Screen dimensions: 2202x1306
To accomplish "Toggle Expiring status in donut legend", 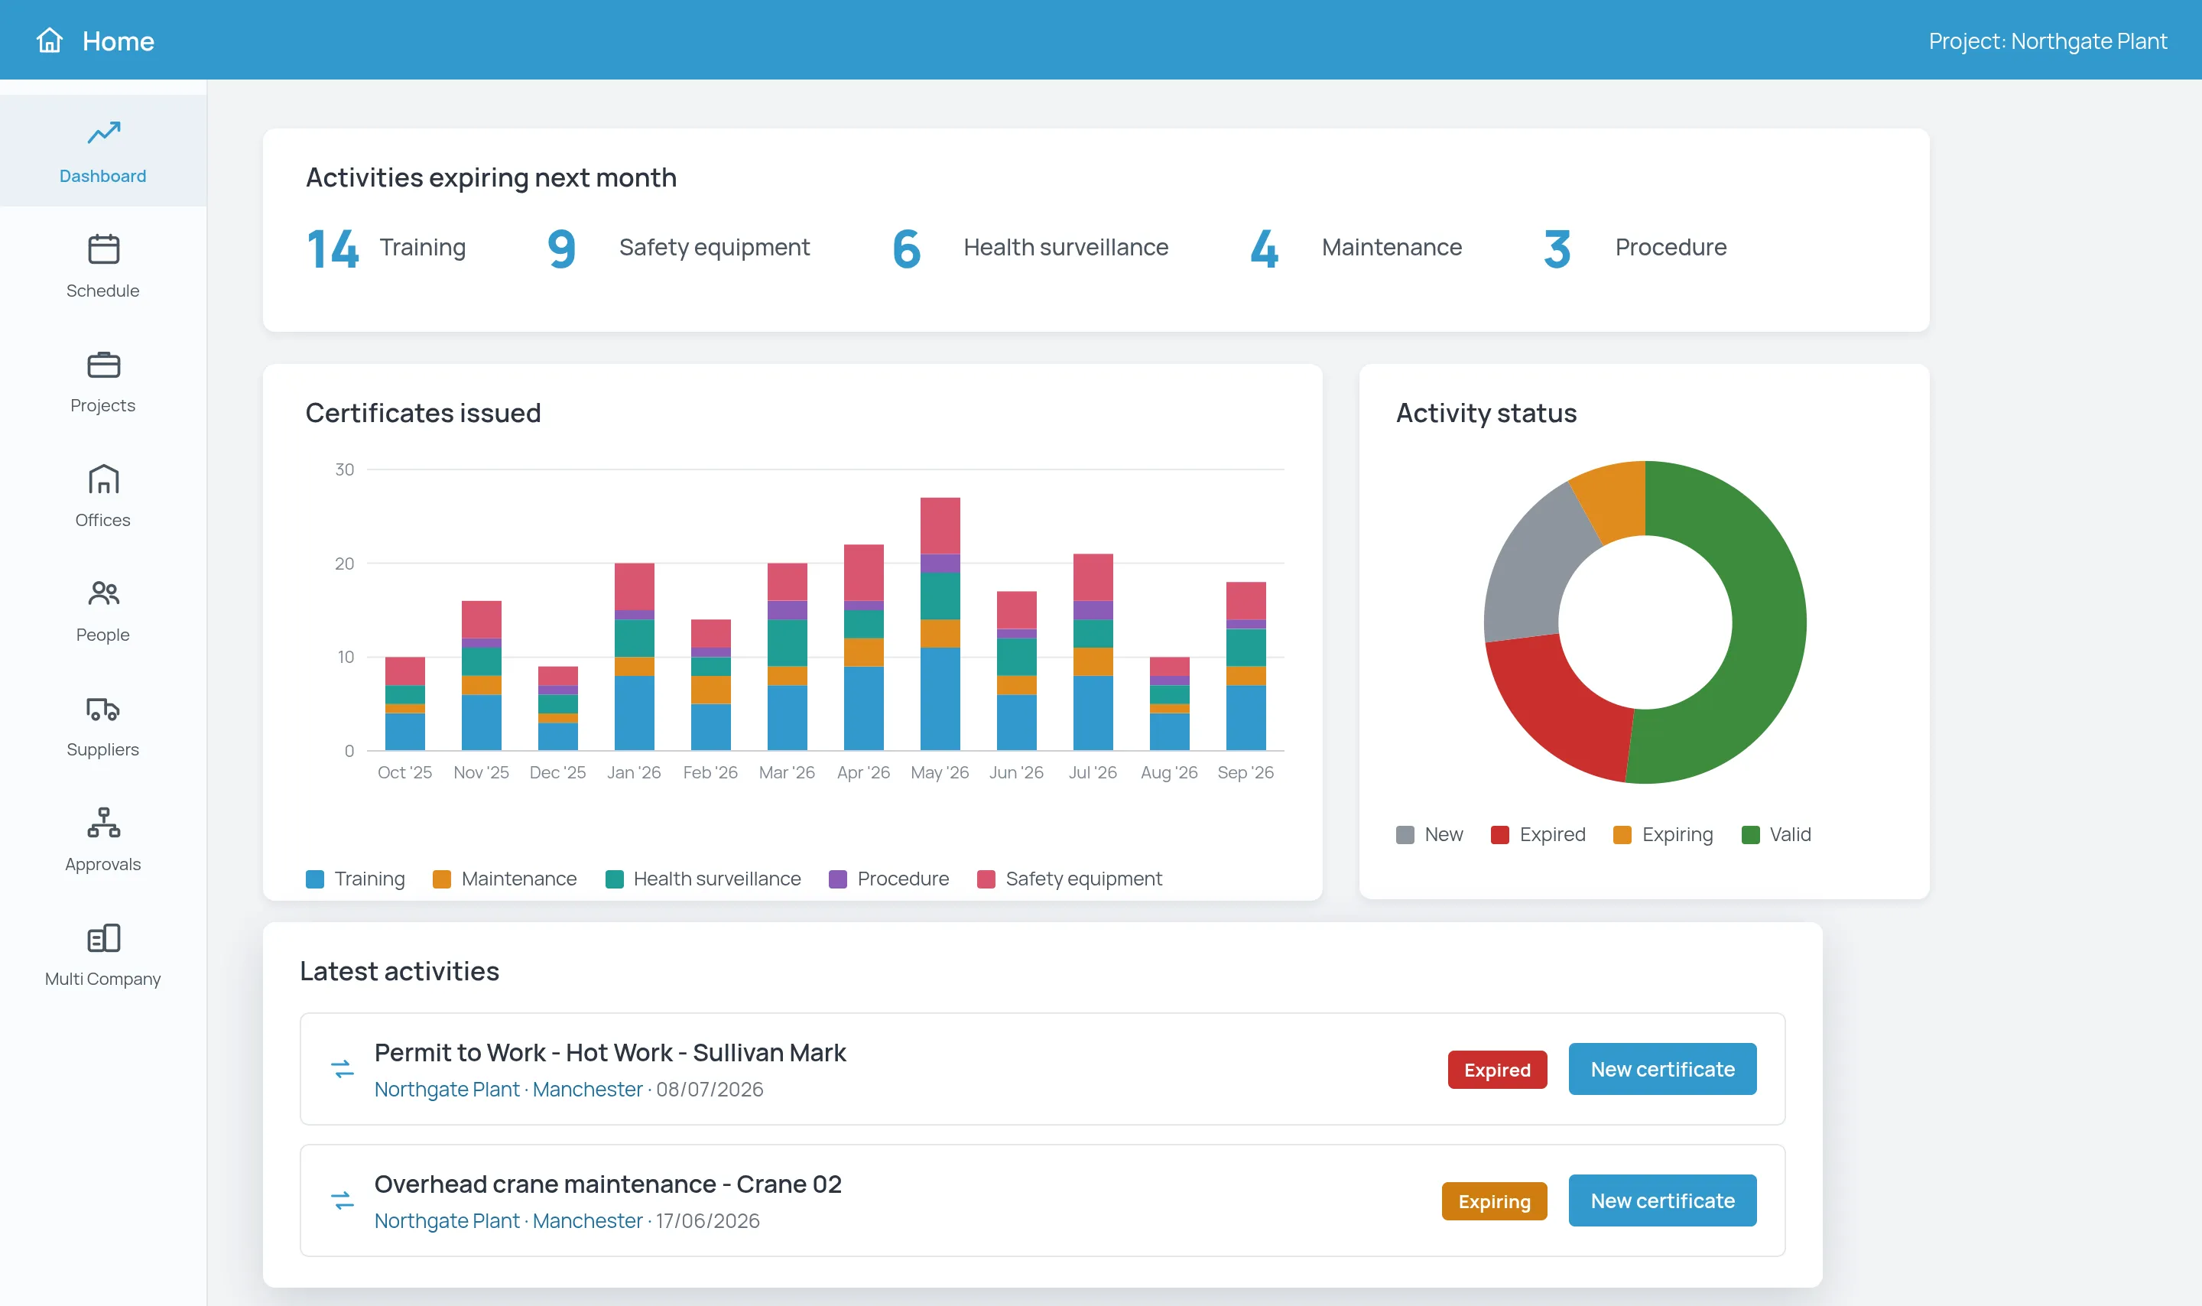I will (1664, 834).
